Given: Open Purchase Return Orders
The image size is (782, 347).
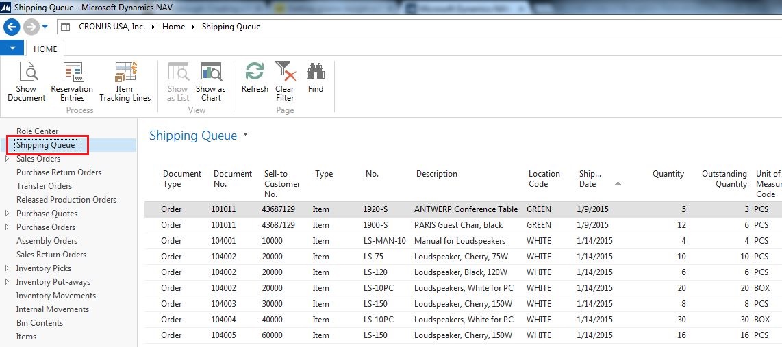Looking at the screenshot, I should coord(59,172).
